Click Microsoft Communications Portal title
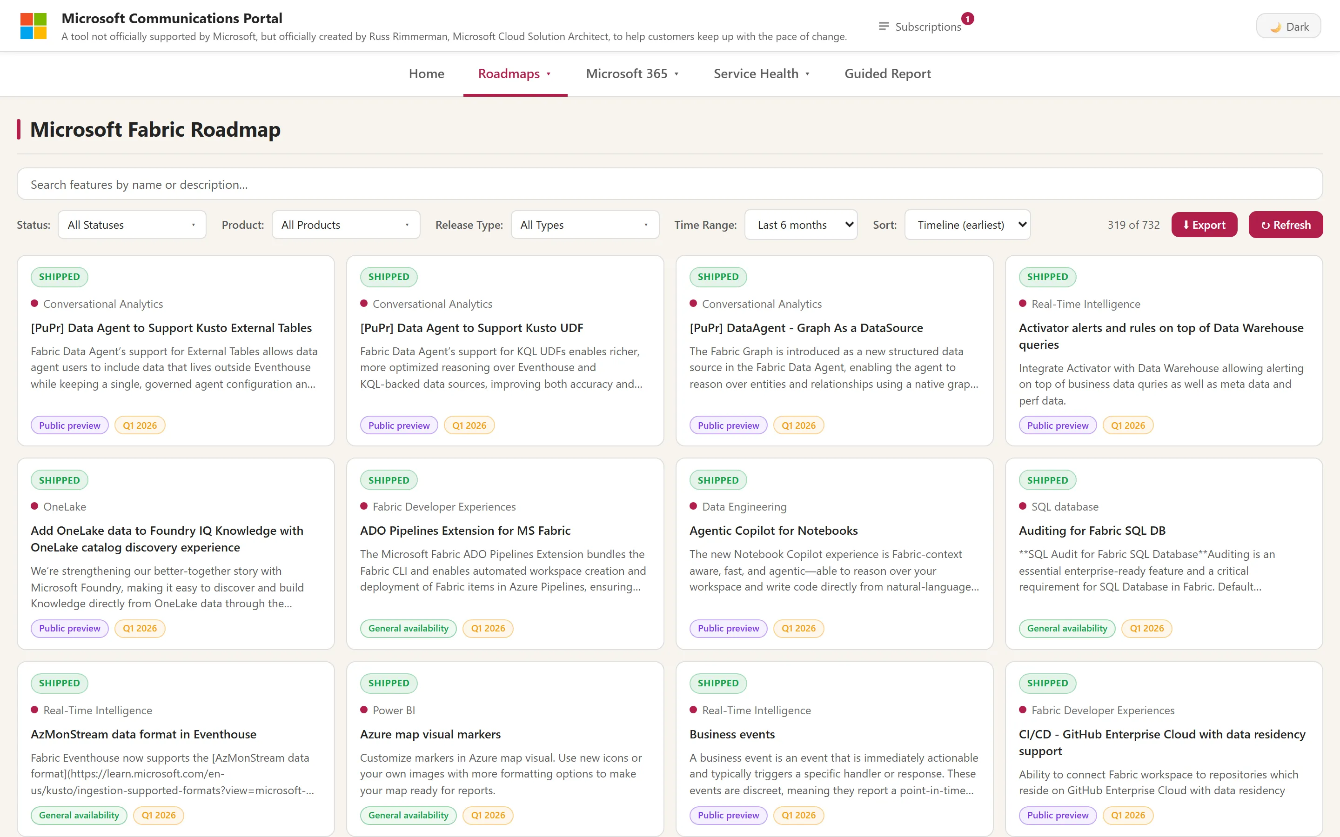The width and height of the screenshot is (1340, 837). (x=172, y=18)
